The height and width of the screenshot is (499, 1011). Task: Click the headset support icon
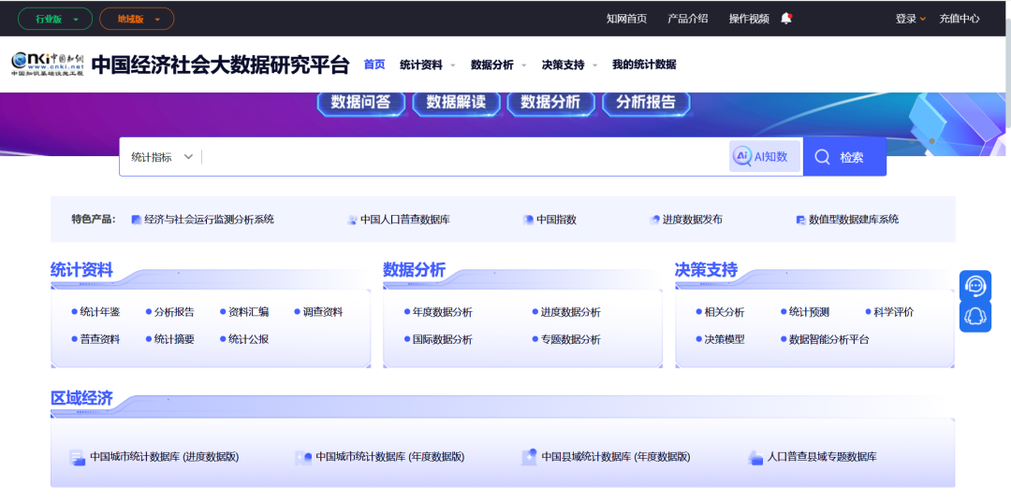pos(975,318)
